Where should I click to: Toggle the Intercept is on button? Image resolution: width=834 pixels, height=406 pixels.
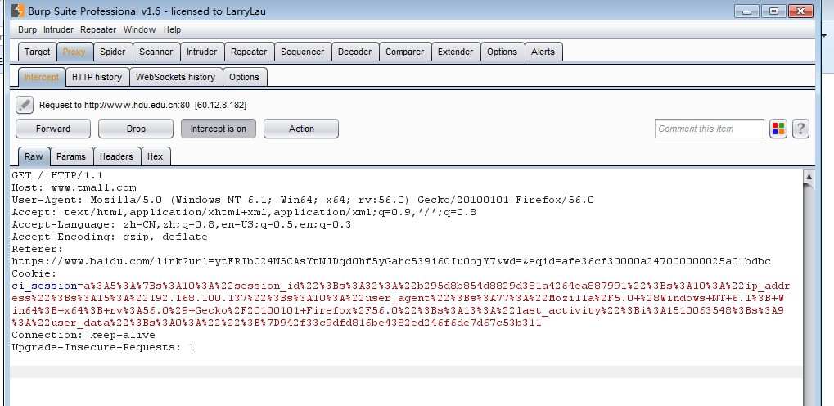click(x=218, y=129)
